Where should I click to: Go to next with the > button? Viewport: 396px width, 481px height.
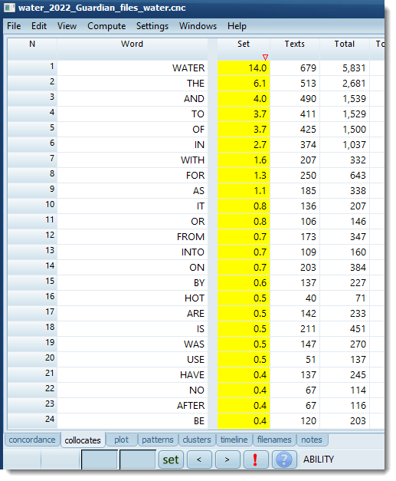point(227,460)
